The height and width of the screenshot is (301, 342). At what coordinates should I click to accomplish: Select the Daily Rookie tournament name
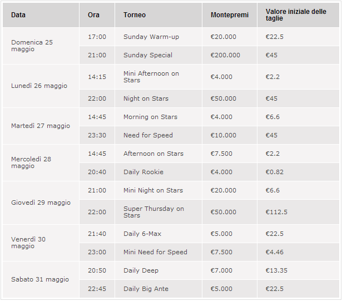point(143,172)
